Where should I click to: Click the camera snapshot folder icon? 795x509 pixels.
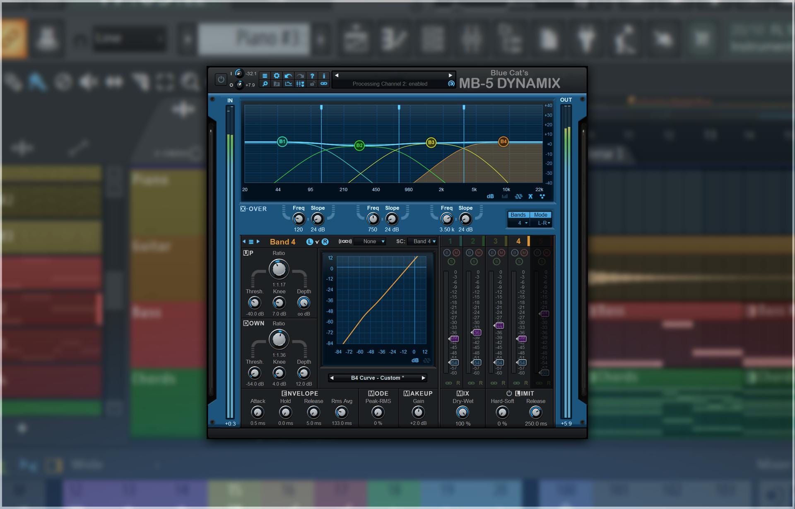click(277, 84)
